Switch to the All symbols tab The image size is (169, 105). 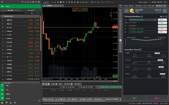(31, 10)
